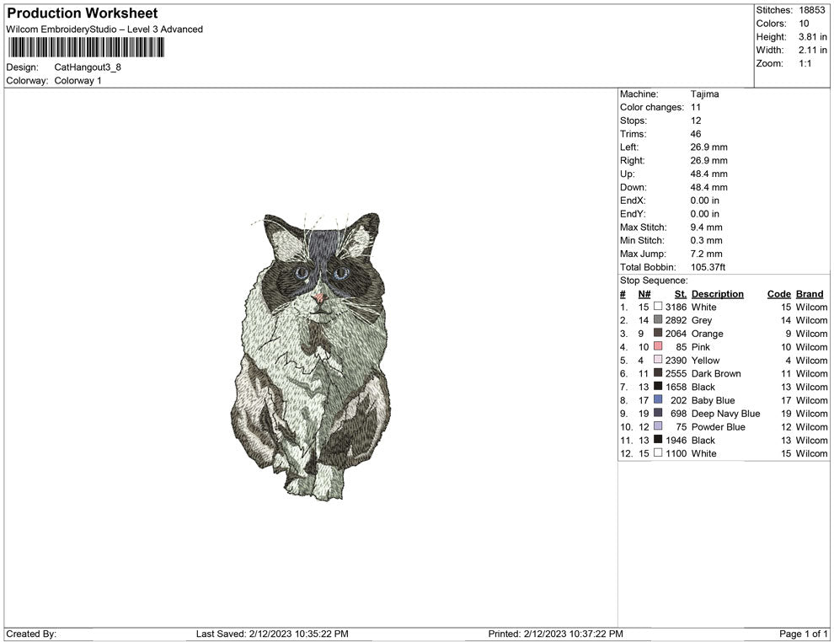Click the Stops value '12'

coord(696,120)
